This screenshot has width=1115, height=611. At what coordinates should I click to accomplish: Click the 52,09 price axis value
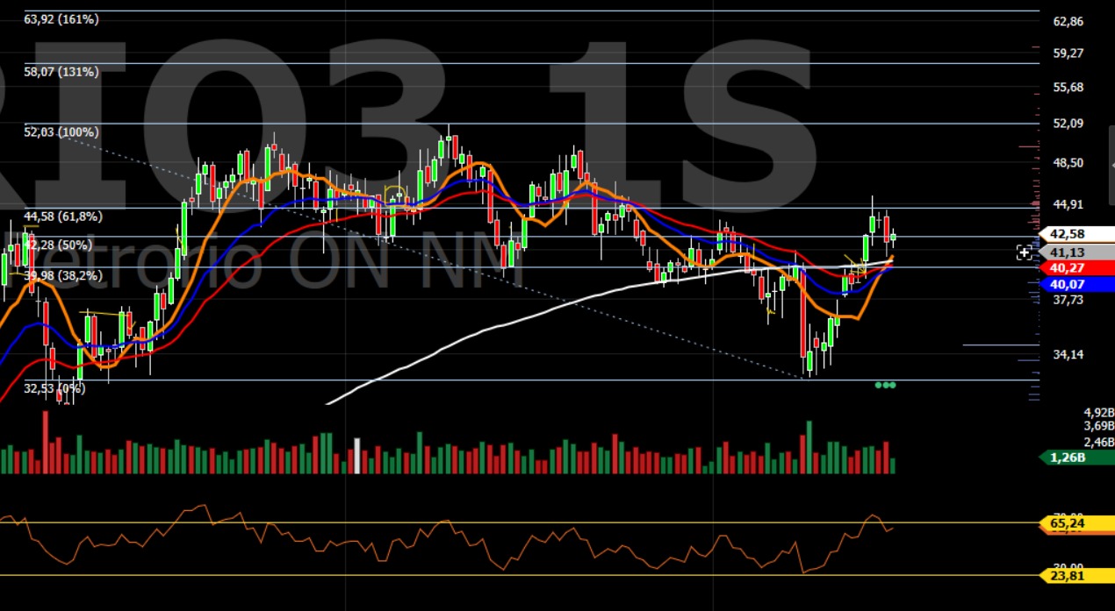[1068, 123]
